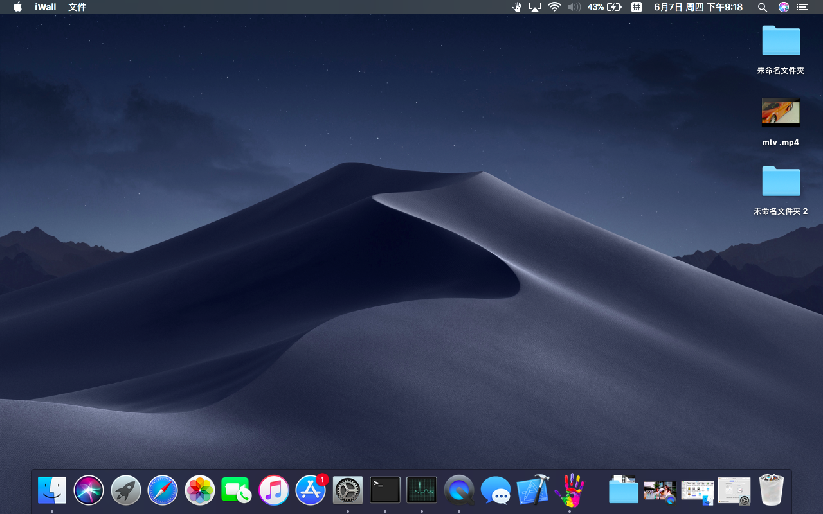Viewport: 823px width, 514px height.
Task: Open iWall via the colorful hand Dock icon
Action: [570, 490]
